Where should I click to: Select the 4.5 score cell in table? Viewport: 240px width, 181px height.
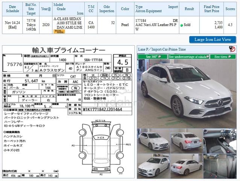[x=230, y=25]
